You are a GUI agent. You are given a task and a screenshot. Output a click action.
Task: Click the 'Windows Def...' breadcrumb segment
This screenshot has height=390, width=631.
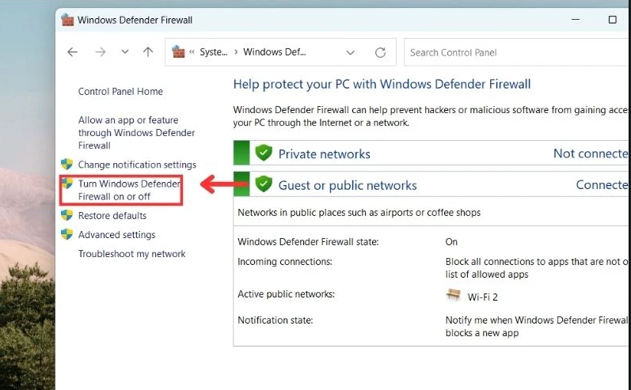click(x=275, y=52)
